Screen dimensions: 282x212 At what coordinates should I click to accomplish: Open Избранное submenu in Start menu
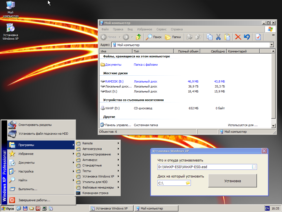41,154
